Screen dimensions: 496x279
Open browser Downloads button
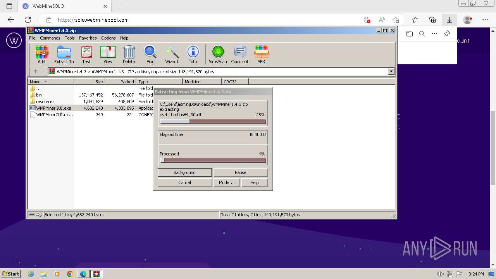point(449,20)
